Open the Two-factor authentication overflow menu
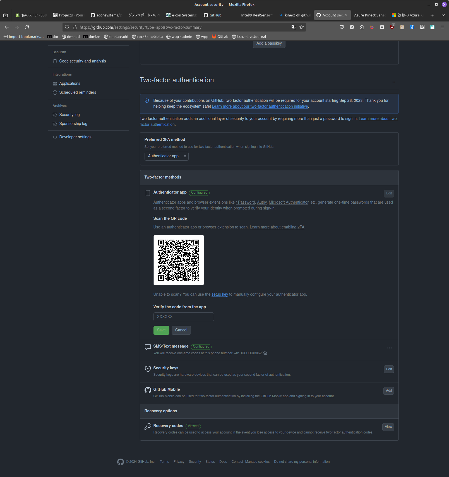This screenshot has height=477, width=449. [393, 82]
